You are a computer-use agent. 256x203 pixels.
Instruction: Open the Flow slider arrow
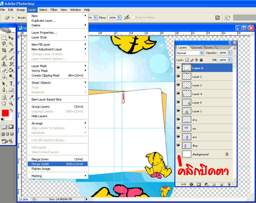119,18
